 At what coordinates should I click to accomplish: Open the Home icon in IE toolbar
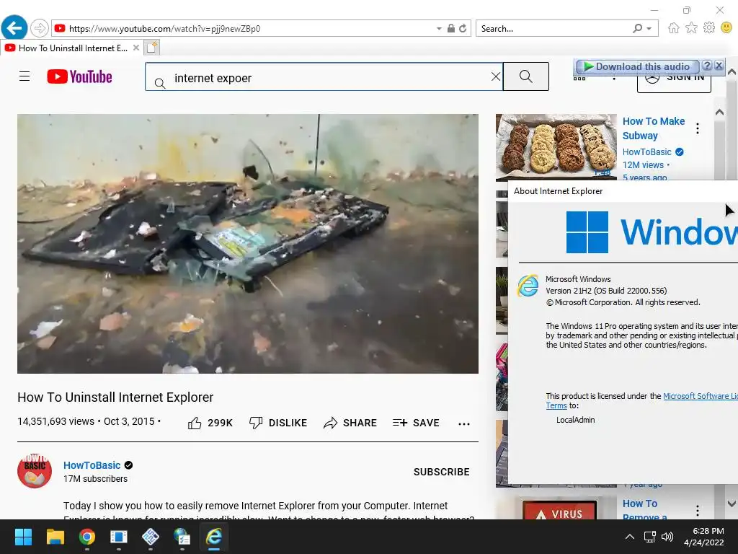pyautogui.click(x=674, y=28)
